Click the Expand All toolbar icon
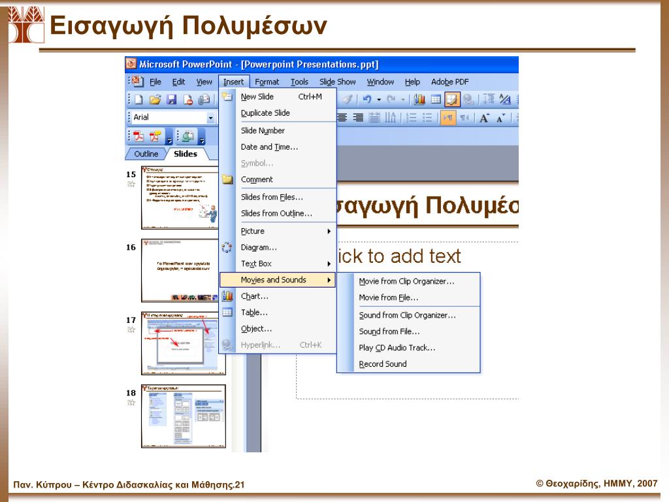669x502 pixels. pos(489,99)
